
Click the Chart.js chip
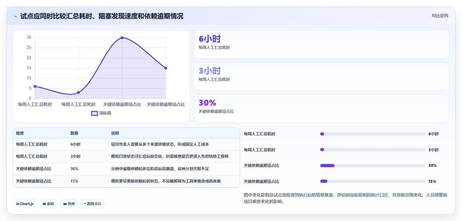[25, 204]
